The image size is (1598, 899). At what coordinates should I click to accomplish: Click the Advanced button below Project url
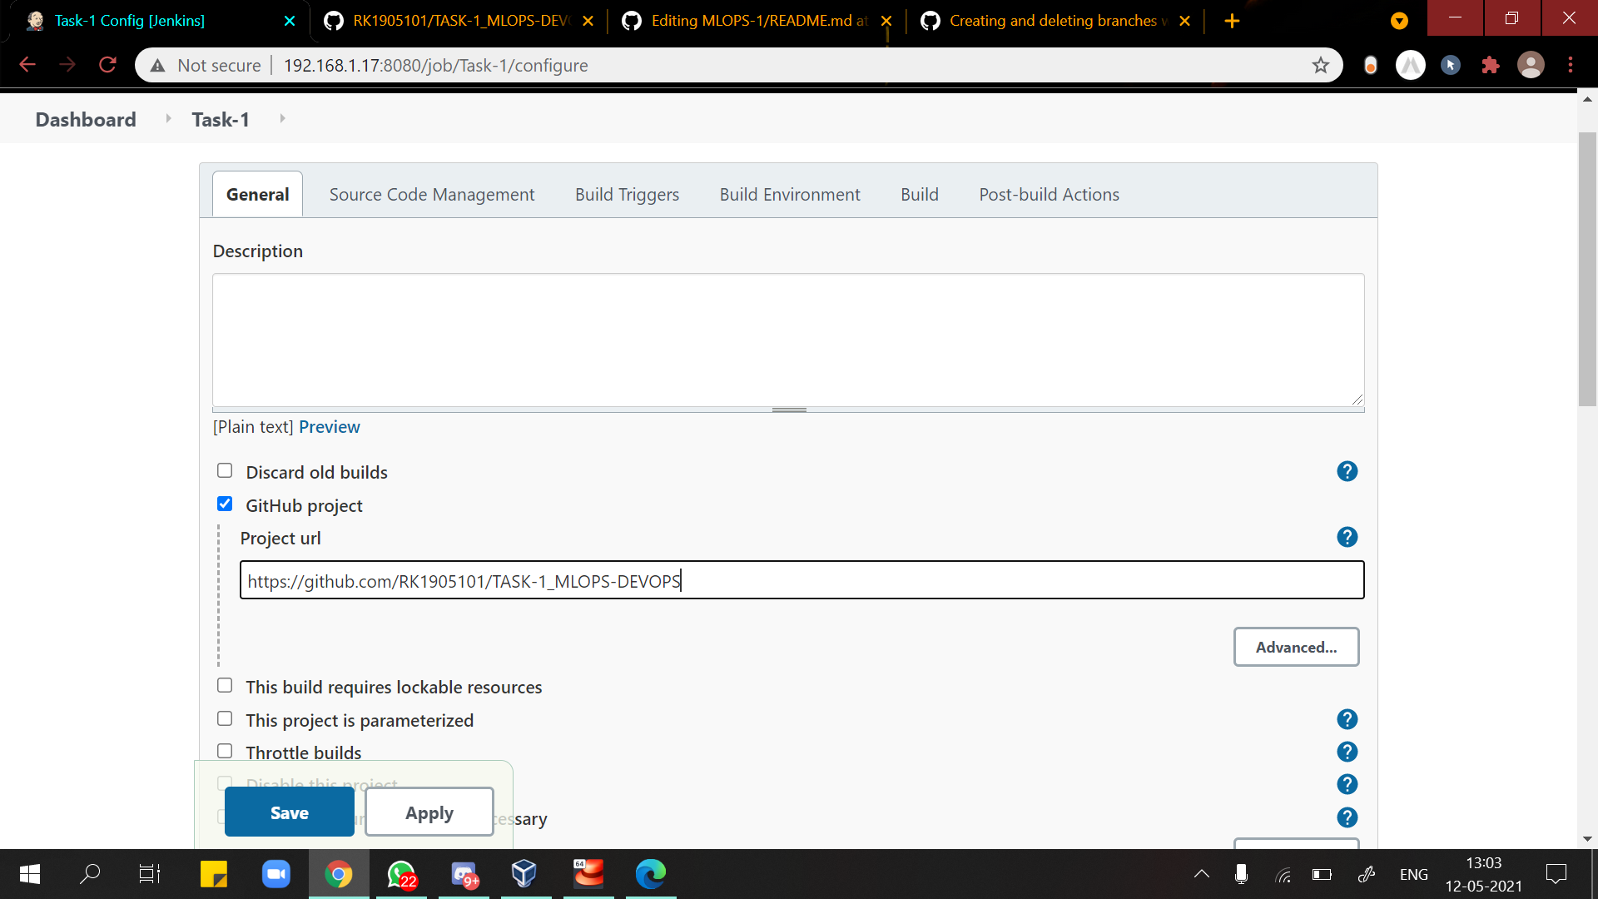1296,647
